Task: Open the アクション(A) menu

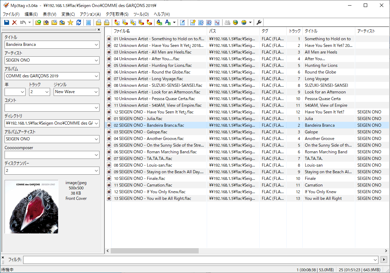Action: coord(90,14)
